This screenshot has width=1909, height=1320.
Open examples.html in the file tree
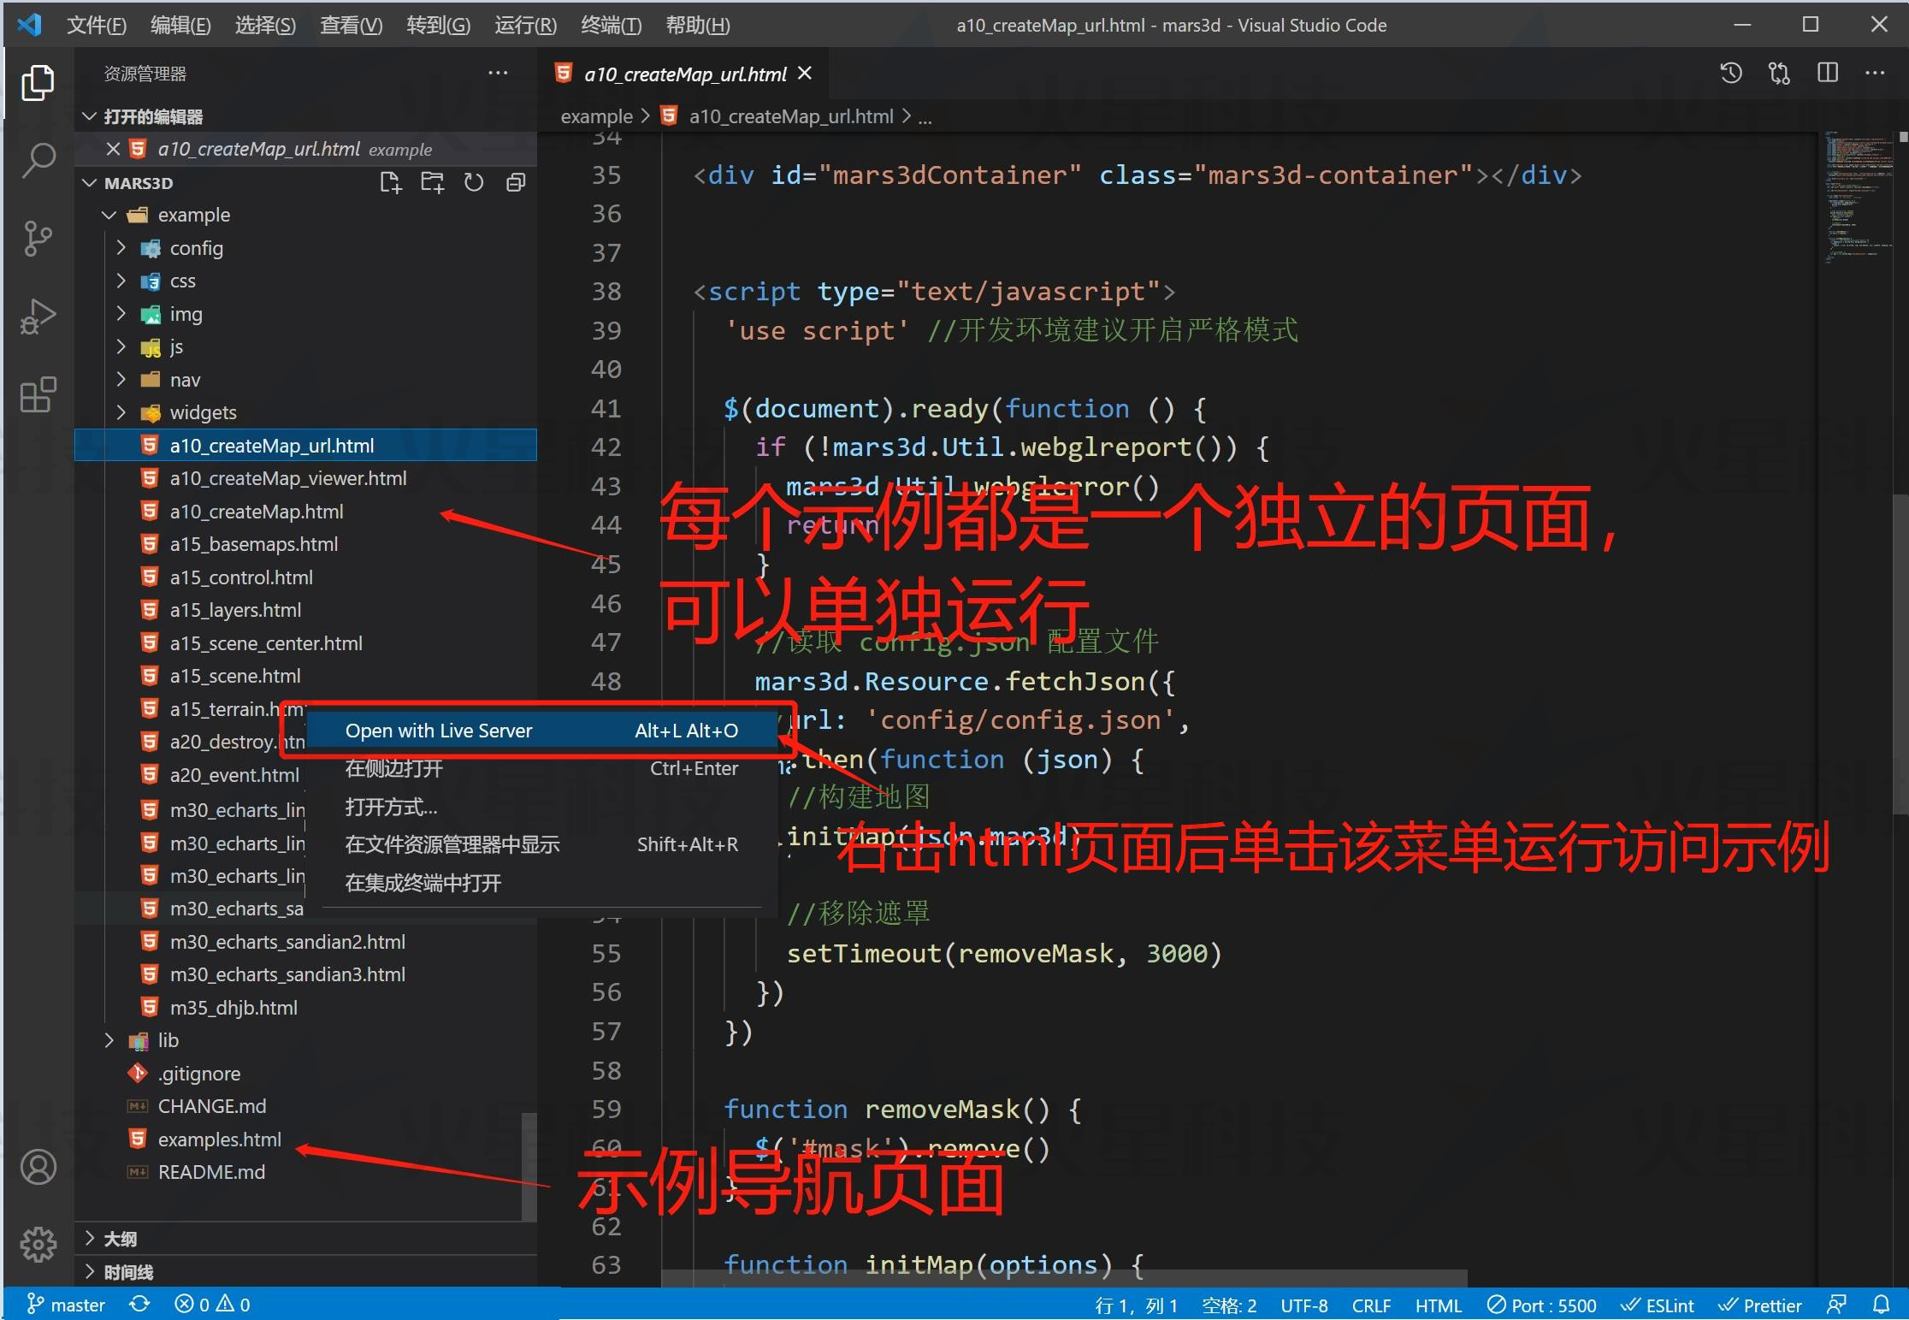pos(219,1139)
